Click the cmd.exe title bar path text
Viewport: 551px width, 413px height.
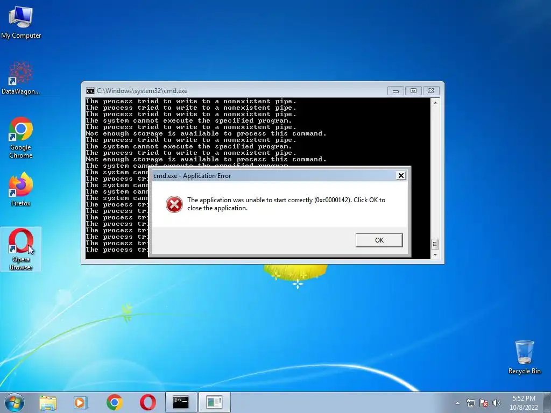click(x=142, y=91)
